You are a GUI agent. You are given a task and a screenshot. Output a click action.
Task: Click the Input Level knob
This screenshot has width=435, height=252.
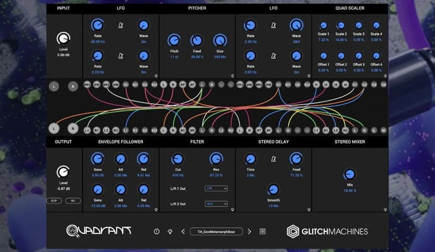63,39
